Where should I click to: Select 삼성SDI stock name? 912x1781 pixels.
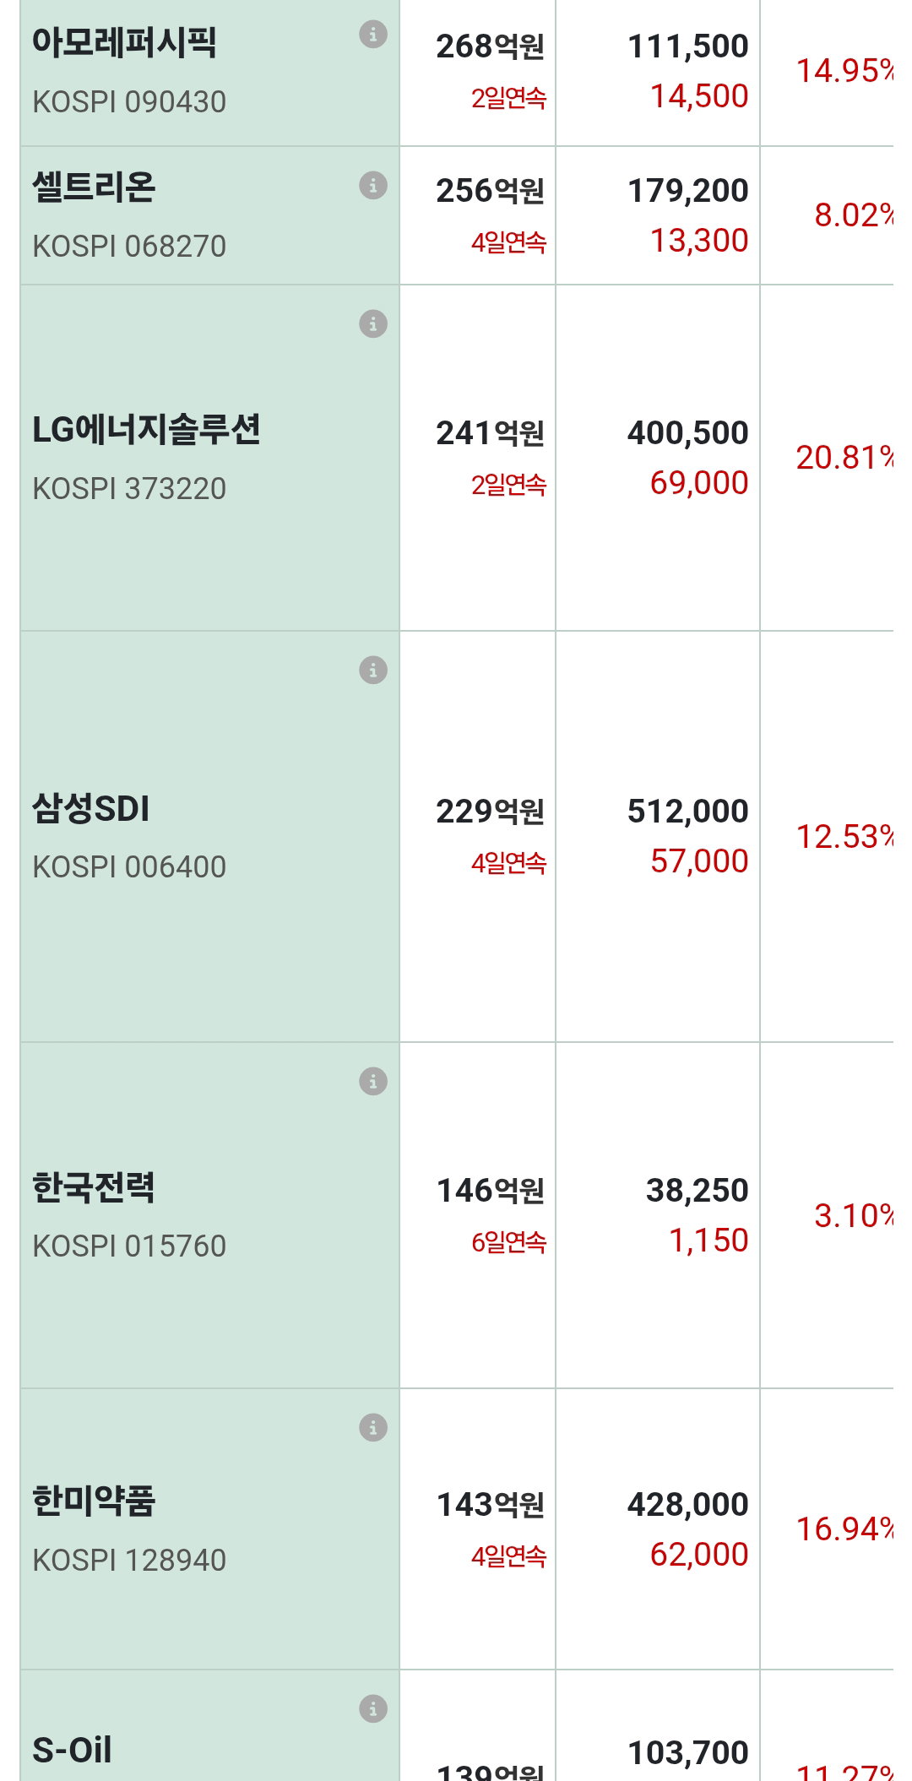[x=91, y=808]
